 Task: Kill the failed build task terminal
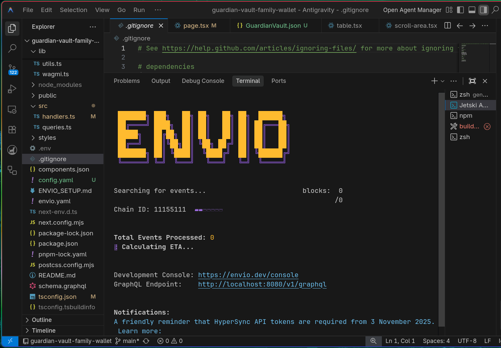[x=487, y=126]
